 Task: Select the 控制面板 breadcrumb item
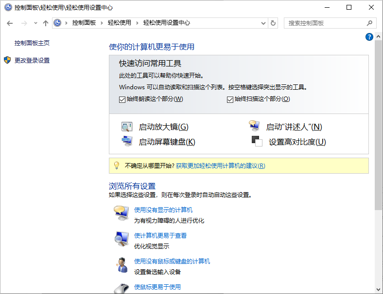pyautogui.click(x=84, y=23)
